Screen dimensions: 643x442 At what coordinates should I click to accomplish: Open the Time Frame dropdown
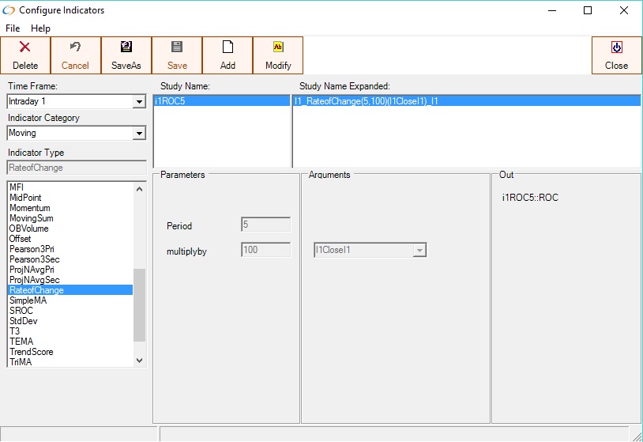click(139, 102)
